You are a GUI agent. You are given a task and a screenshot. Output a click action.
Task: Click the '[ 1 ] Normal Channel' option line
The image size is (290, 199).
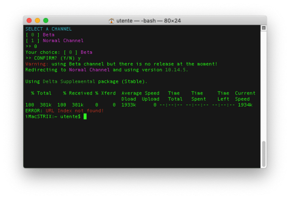[x=55, y=41]
